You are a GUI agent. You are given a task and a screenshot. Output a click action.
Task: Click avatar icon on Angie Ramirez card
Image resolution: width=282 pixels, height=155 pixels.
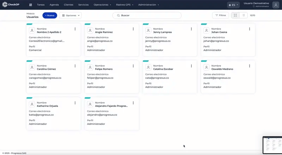90,30
